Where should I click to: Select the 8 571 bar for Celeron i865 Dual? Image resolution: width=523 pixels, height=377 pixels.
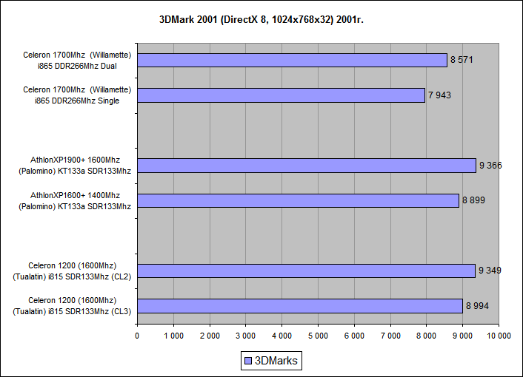coord(292,60)
